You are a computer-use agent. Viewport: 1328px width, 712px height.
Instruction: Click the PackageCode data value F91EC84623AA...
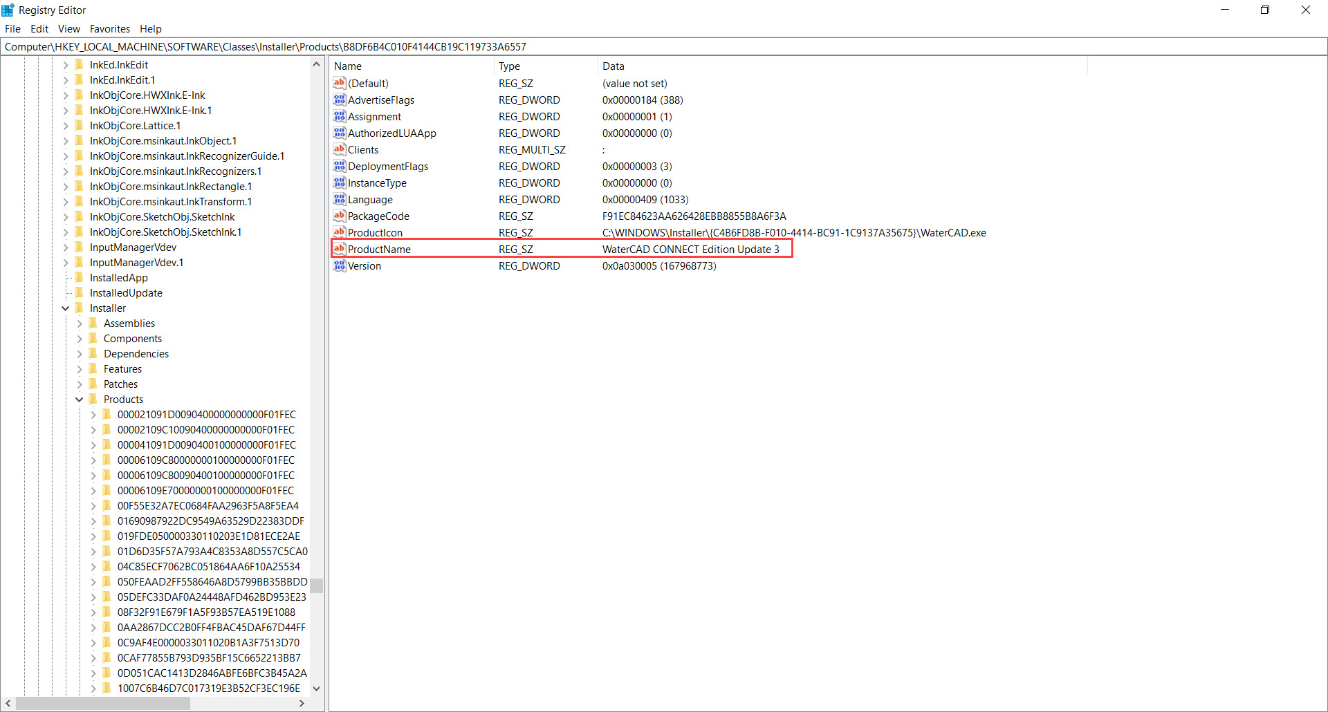click(694, 216)
